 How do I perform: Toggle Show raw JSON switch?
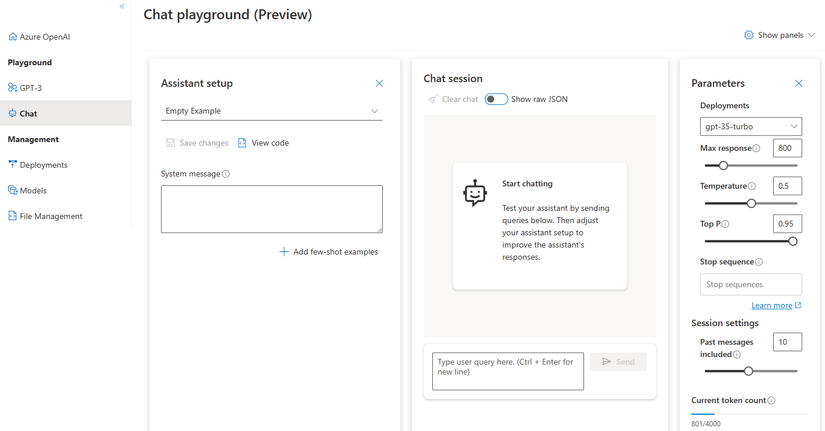[x=496, y=98]
